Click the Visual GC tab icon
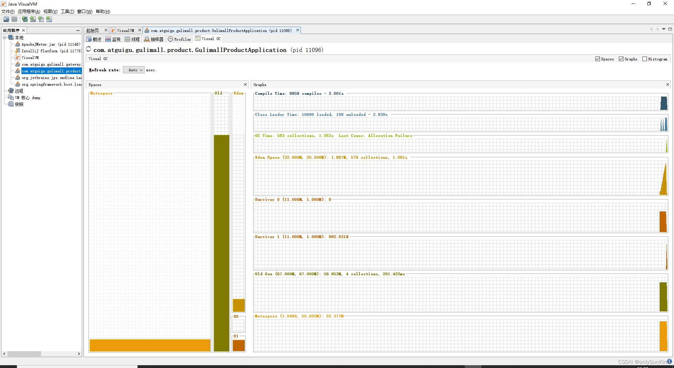674x368 pixels. coord(198,39)
